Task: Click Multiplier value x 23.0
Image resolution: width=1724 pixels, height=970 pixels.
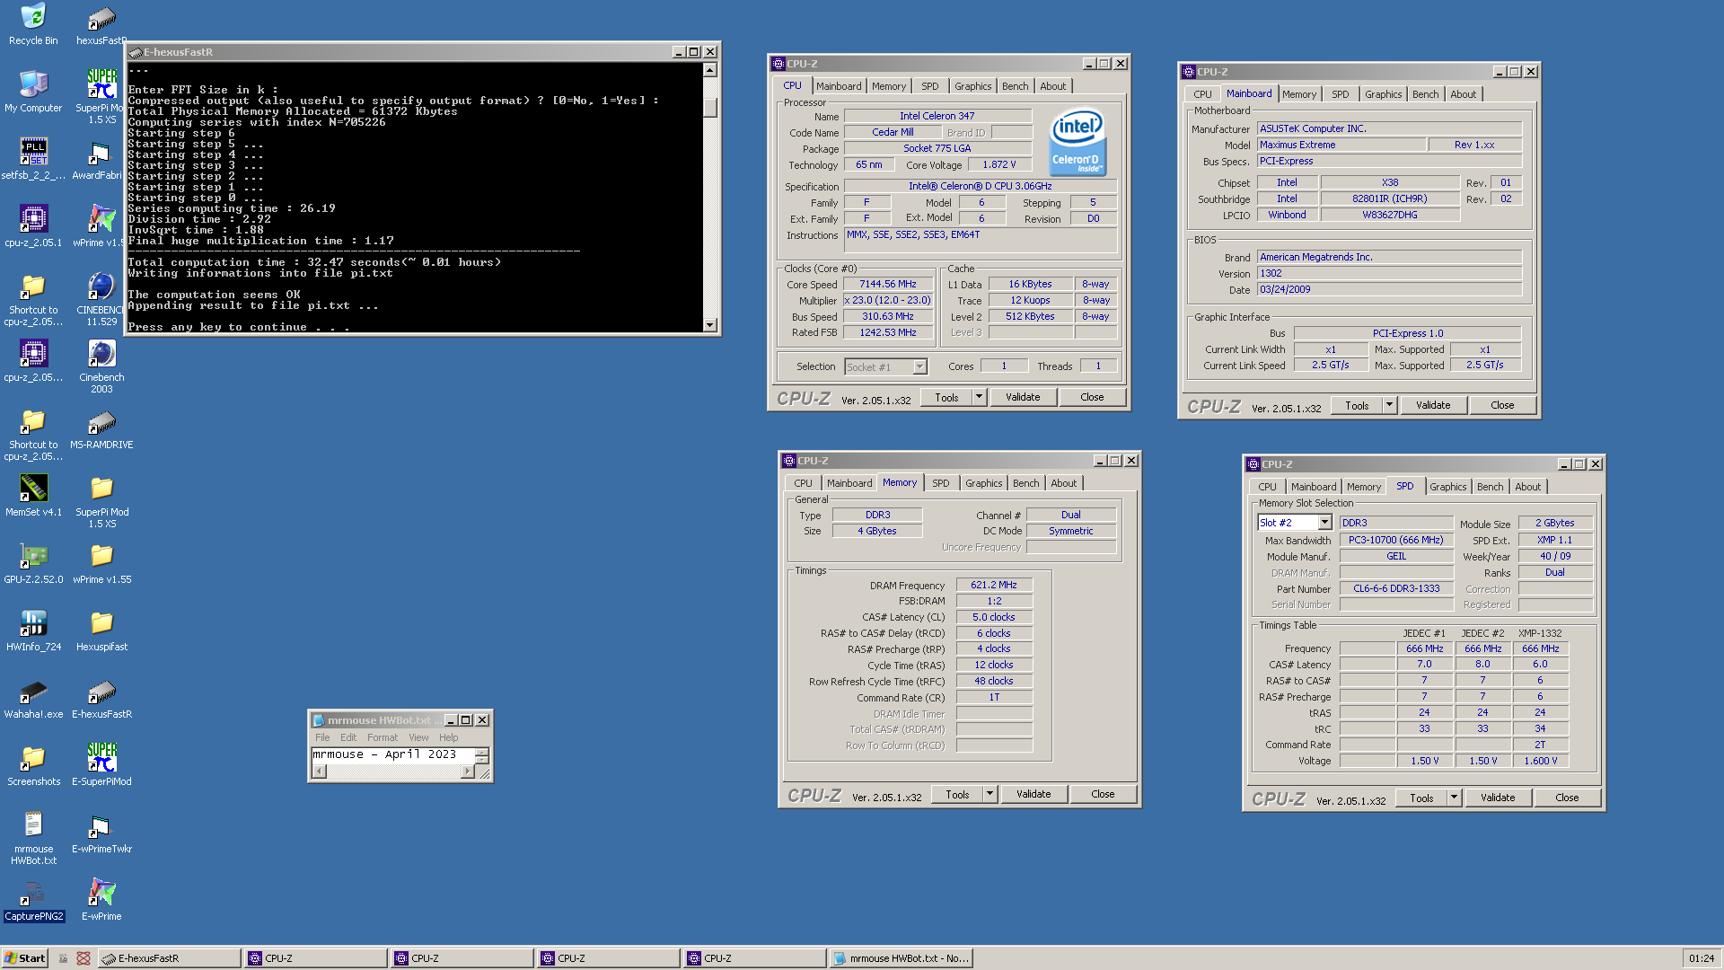Action: (x=887, y=300)
